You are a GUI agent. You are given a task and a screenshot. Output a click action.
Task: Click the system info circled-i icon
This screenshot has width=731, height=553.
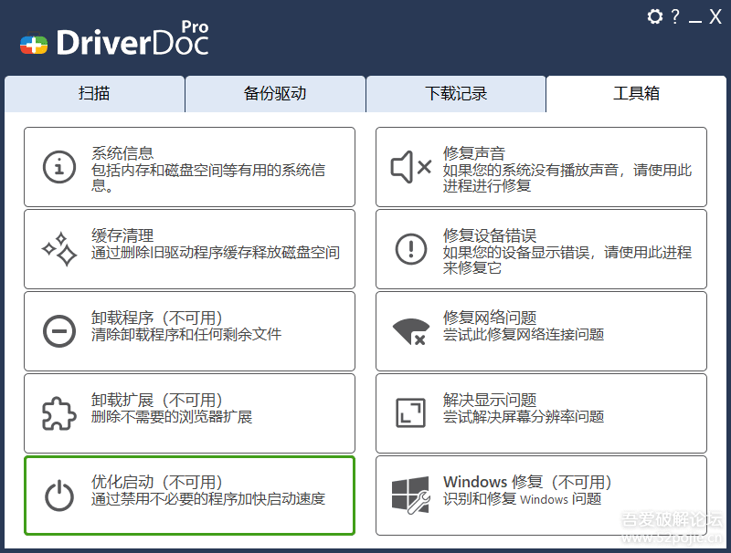[59, 167]
